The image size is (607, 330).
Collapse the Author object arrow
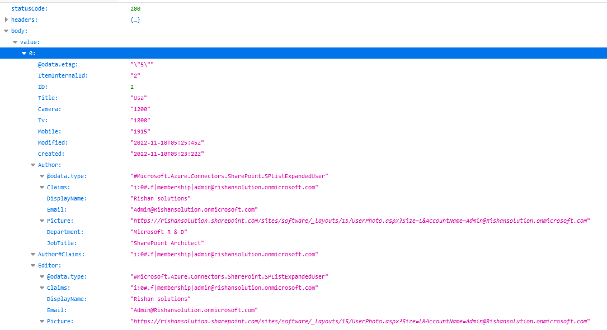(33, 165)
